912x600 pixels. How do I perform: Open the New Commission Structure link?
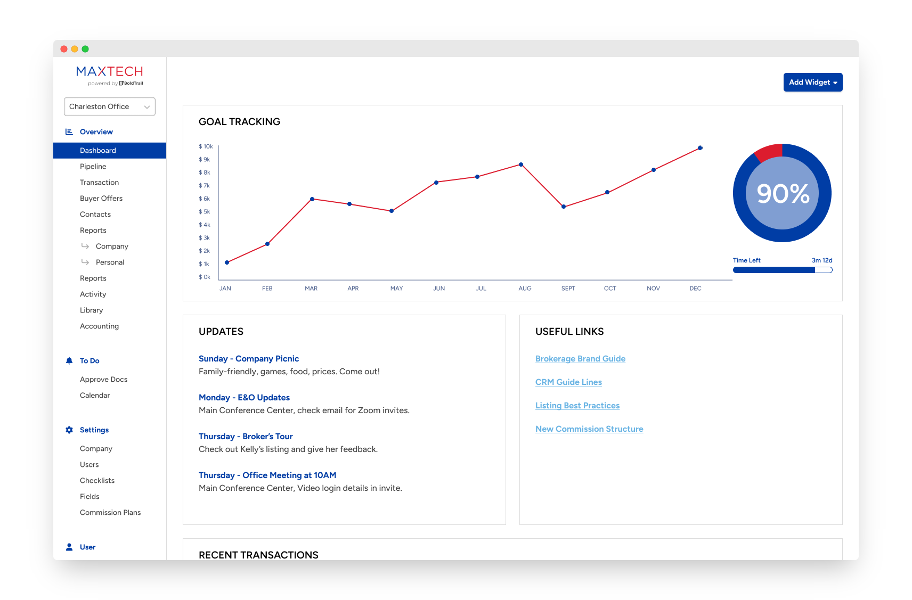[589, 429]
